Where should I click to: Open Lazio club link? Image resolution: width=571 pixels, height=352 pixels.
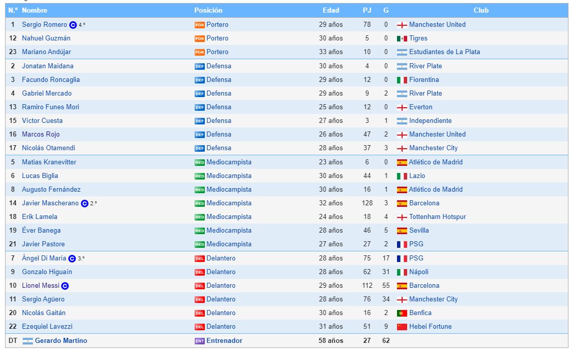coord(417,176)
